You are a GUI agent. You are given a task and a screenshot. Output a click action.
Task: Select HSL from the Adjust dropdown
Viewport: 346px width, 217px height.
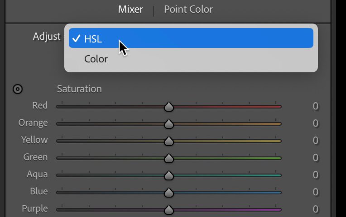(191, 38)
